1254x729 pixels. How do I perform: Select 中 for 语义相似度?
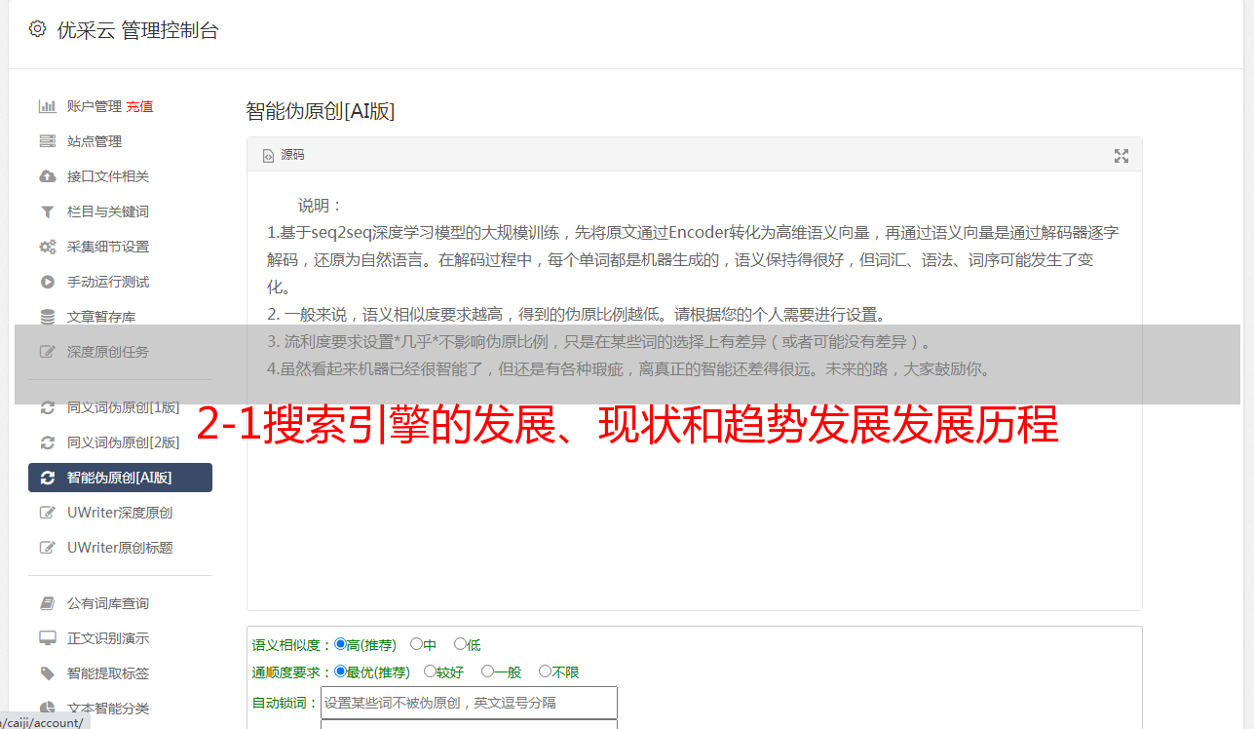click(x=416, y=644)
